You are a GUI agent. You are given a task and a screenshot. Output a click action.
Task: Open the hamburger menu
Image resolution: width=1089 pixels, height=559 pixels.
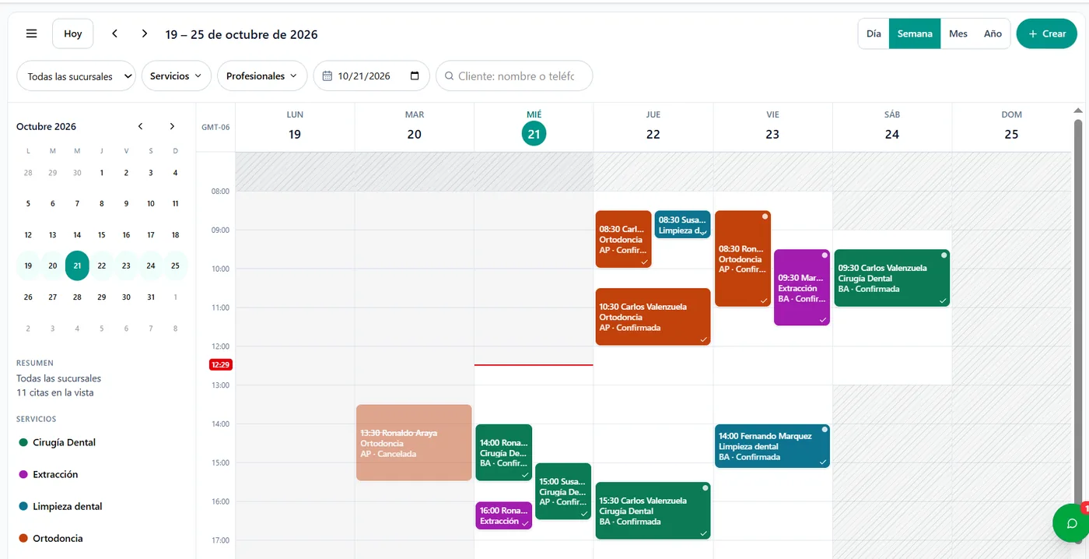click(x=32, y=34)
